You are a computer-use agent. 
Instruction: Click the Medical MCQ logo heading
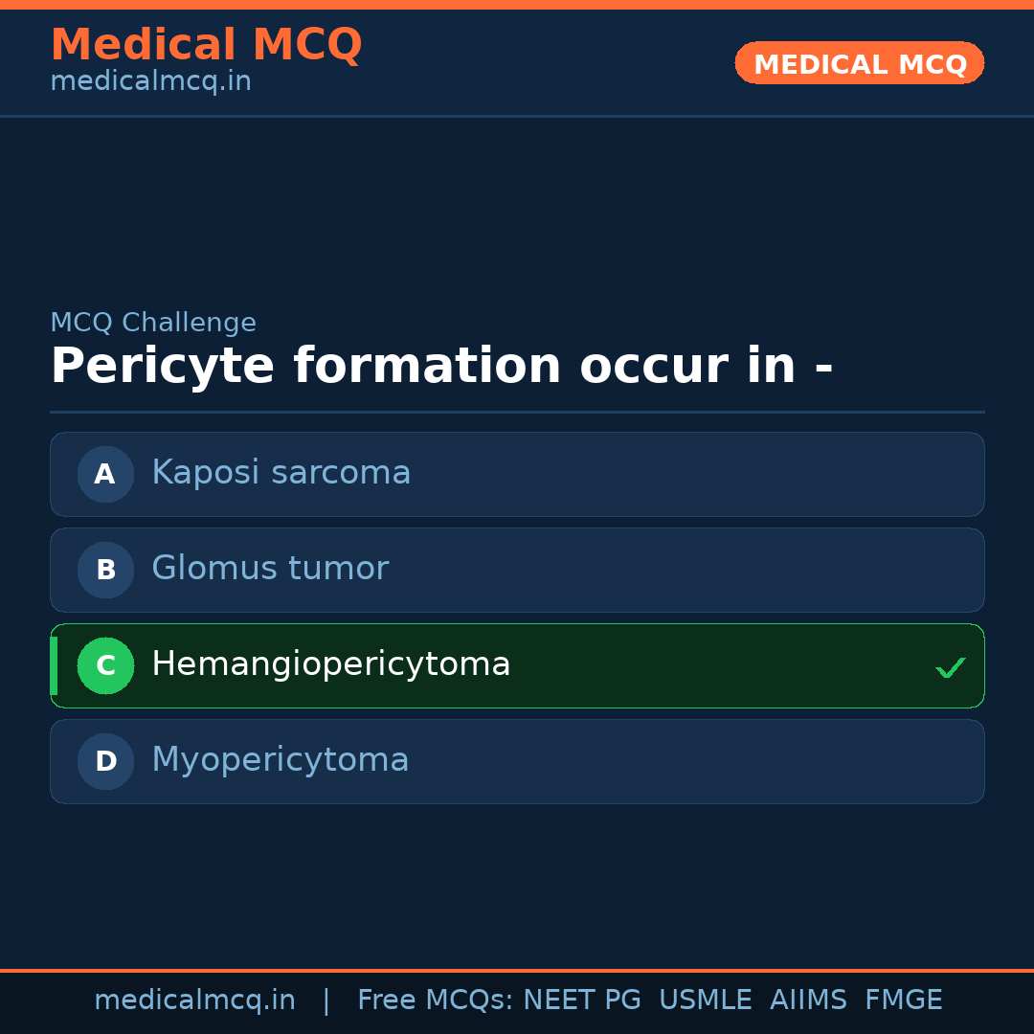[x=207, y=44]
